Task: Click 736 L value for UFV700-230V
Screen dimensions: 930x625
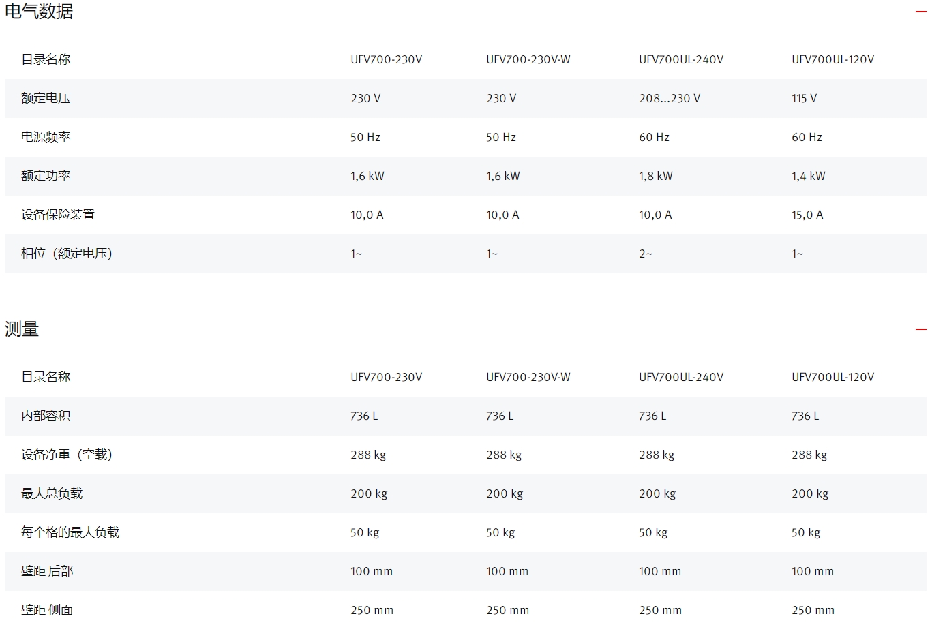Action: click(x=364, y=416)
